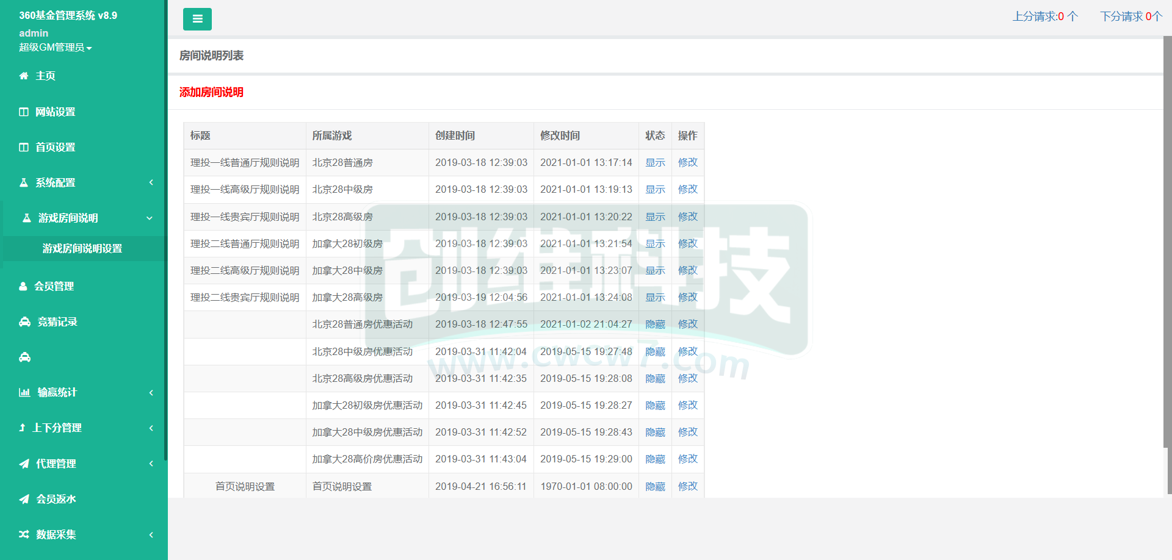
Task: Click 修改 for 理投一线高级厅规则说明
Action: [x=687, y=189]
